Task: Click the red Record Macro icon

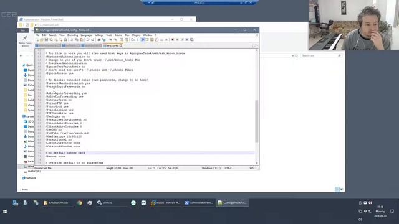Action: coord(173,40)
